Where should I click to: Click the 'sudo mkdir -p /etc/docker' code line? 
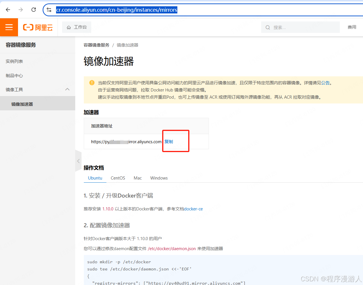[119, 262]
